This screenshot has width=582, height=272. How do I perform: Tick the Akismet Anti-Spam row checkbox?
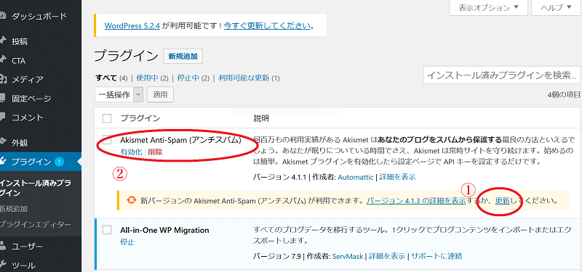coord(107,141)
